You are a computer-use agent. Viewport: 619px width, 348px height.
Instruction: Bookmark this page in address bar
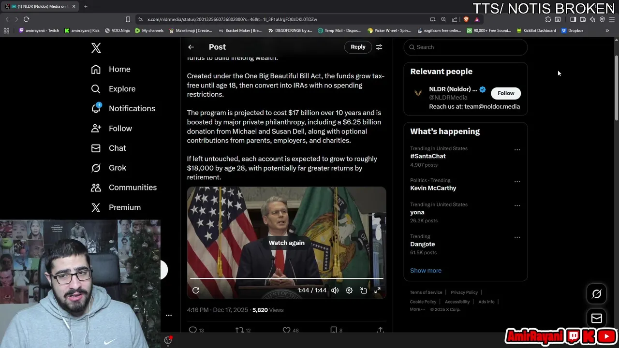[x=128, y=19]
